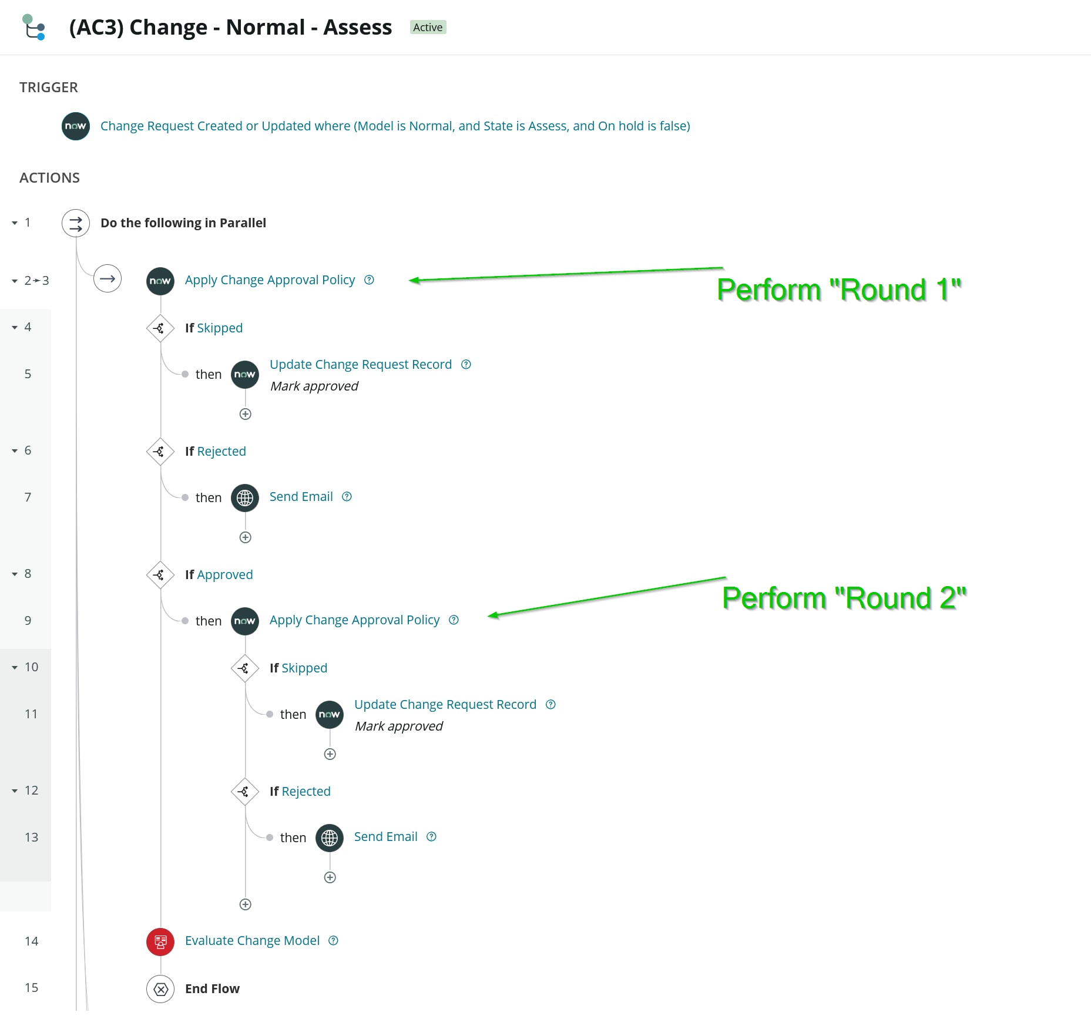Select the 'now' icon beside Apply Change Approval Policy
1091x1026 pixels.
click(160, 281)
